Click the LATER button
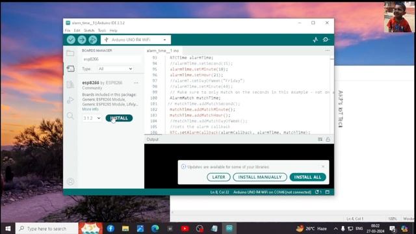The height and width of the screenshot is (234, 416). (218, 177)
